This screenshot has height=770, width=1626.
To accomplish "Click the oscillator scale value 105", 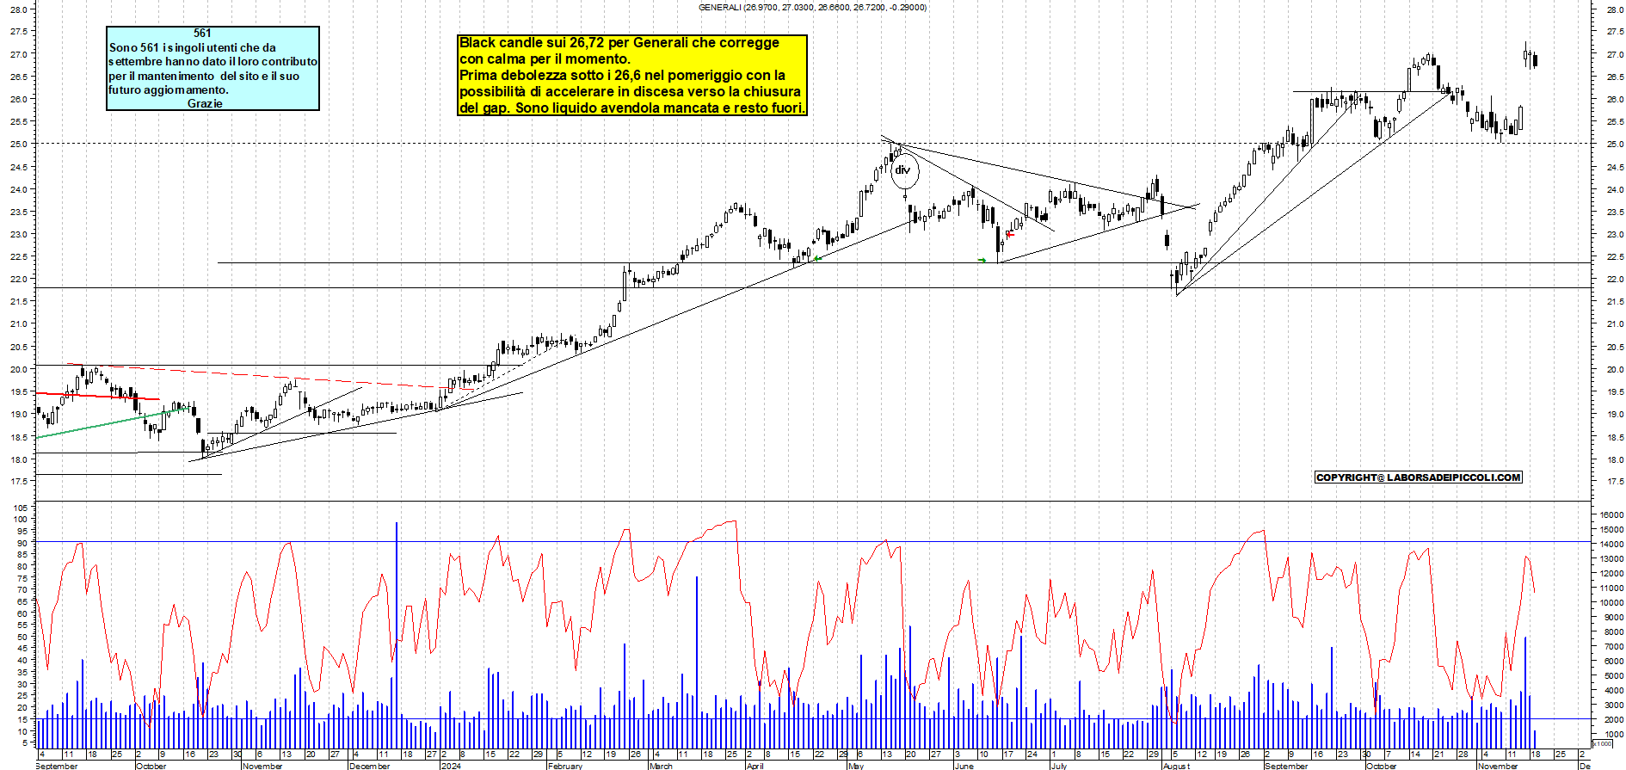I will tap(20, 508).
